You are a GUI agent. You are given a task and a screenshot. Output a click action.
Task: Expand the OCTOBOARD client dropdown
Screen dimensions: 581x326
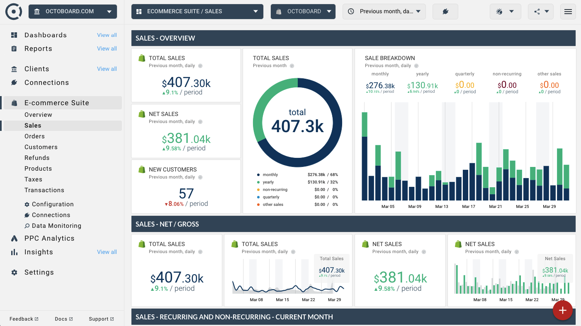pos(303,12)
